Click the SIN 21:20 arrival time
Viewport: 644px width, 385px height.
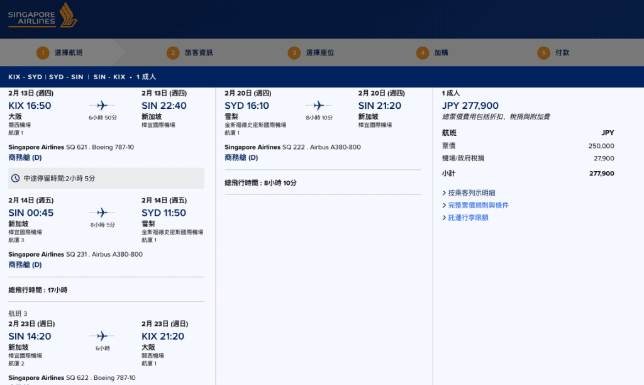click(379, 106)
